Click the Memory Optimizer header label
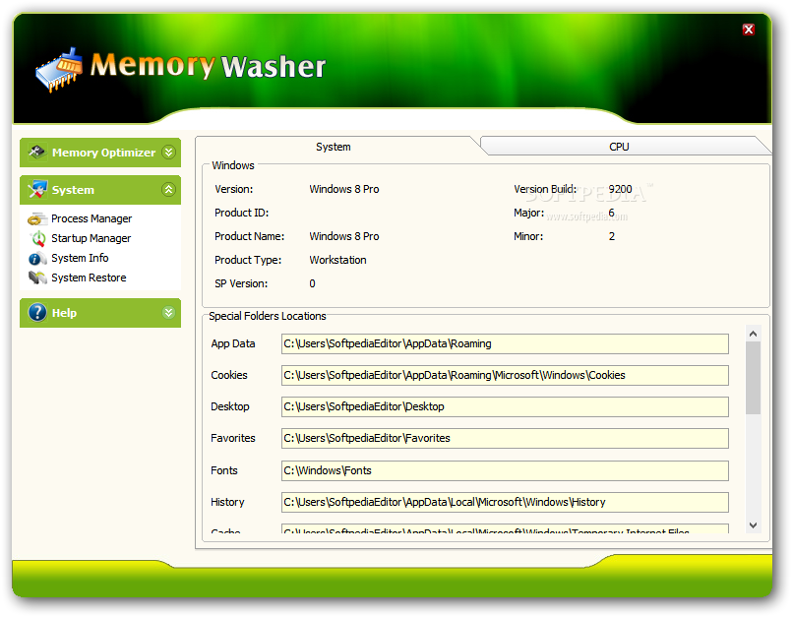Screen dimensions: 792x617 click(103, 153)
